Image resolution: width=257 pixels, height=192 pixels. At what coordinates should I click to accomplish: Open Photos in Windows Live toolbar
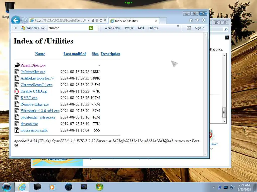pos(153,28)
